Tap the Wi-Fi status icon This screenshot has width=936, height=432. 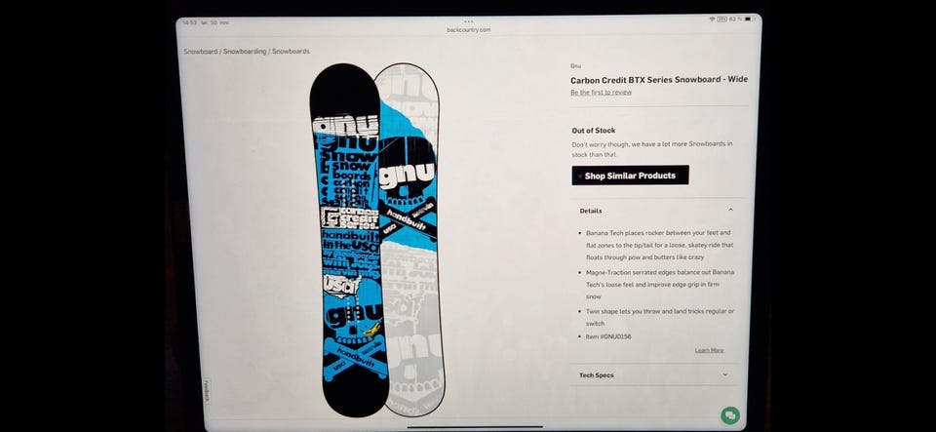tap(712, 20)
